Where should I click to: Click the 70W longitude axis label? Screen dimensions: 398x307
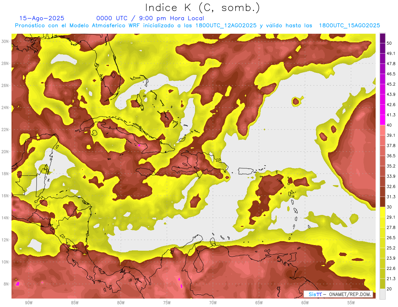tap(213, 303)
